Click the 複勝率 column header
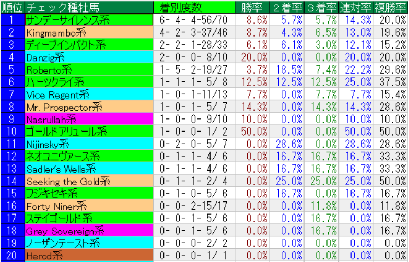The width and height of the screenshot is (409, 262). (391, 7)
